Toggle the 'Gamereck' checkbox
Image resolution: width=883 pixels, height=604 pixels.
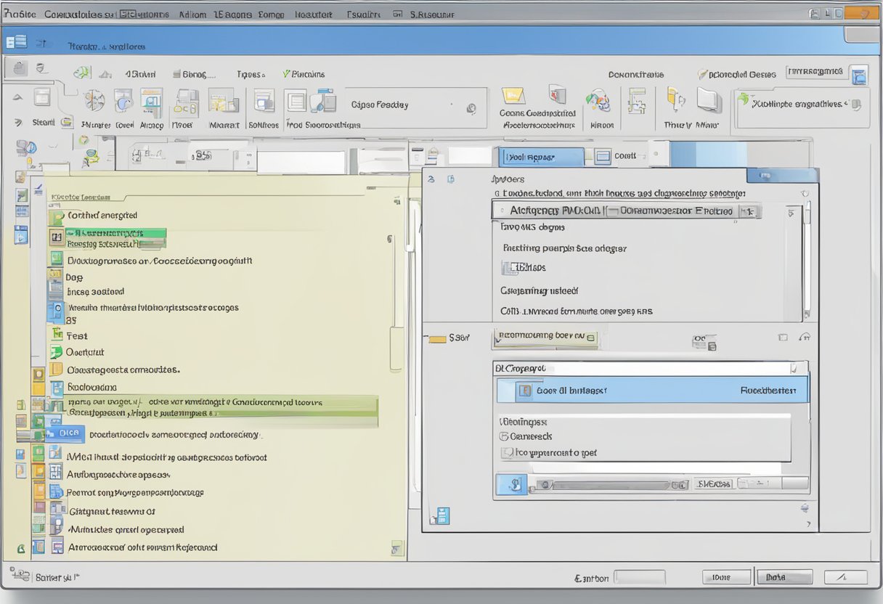click(x=505, y=436)
